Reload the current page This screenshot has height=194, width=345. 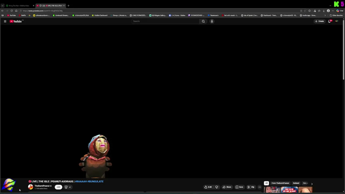pyautogui.click(x=12, y=11)
